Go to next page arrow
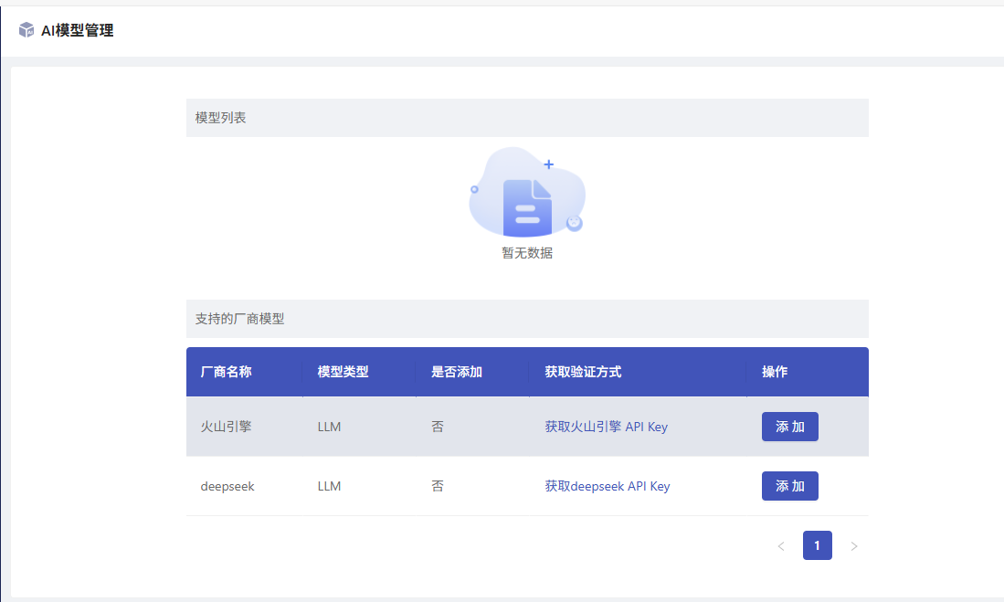1004x602 pixels. (854, 546)
